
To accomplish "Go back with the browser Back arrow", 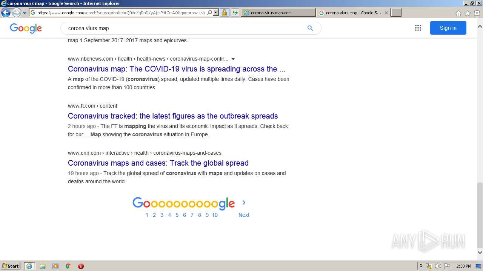I will pos(6,12).
